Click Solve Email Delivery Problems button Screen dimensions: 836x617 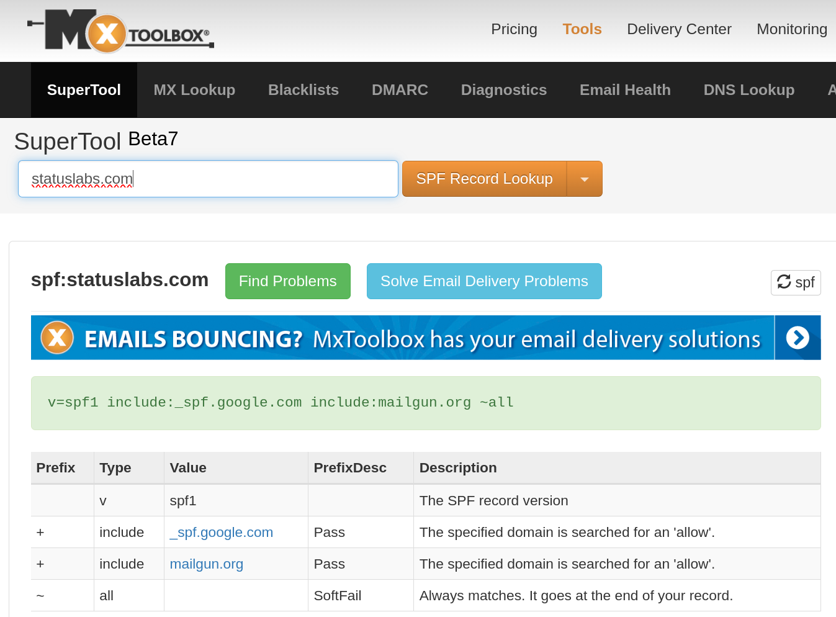tap(484, 281)
